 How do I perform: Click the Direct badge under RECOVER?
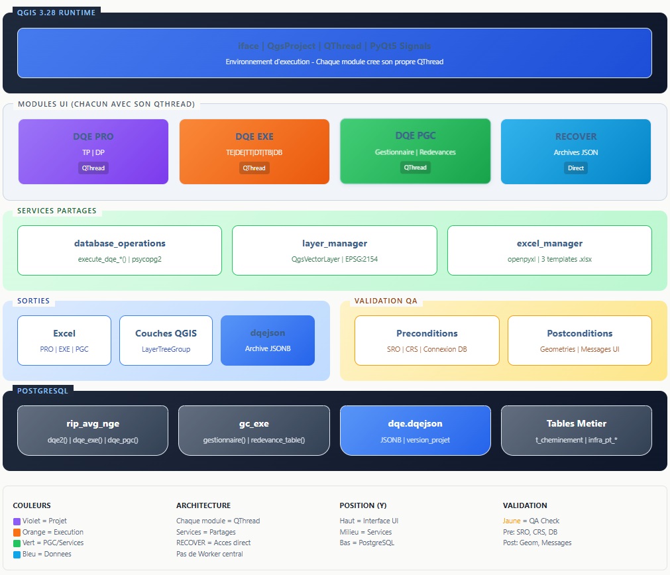tap(575, 168)
